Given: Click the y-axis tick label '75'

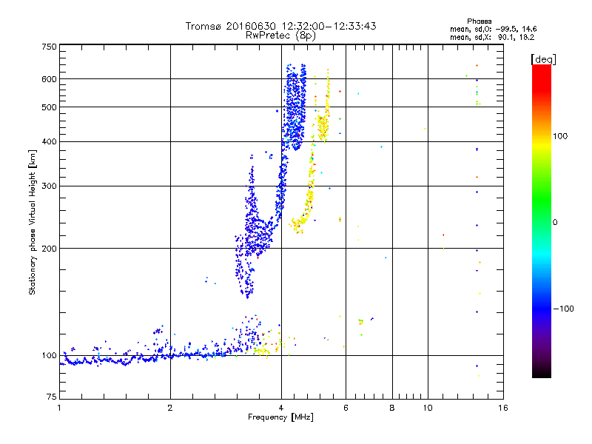Looking at the screenshot, I should [x=52, y=397].
